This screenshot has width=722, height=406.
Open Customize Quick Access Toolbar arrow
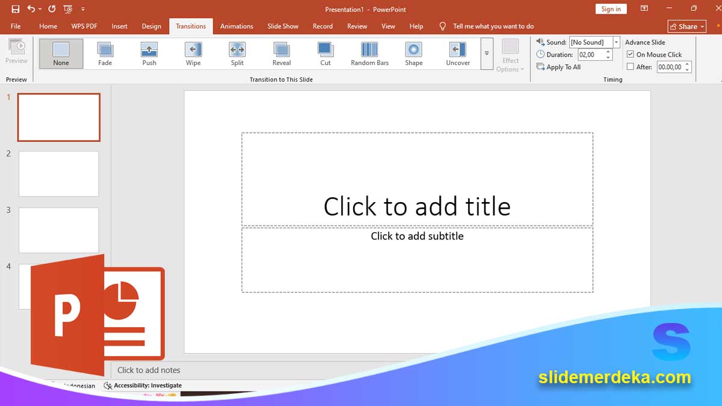click(x=83, y=10)
